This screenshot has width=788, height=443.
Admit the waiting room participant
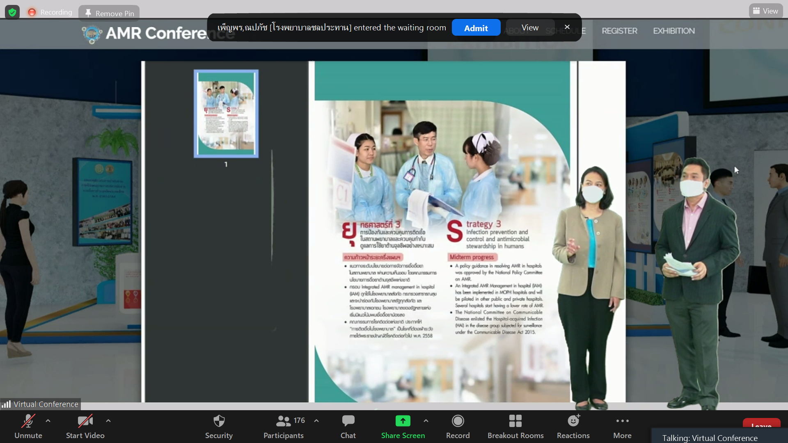[x=476, y=28]
